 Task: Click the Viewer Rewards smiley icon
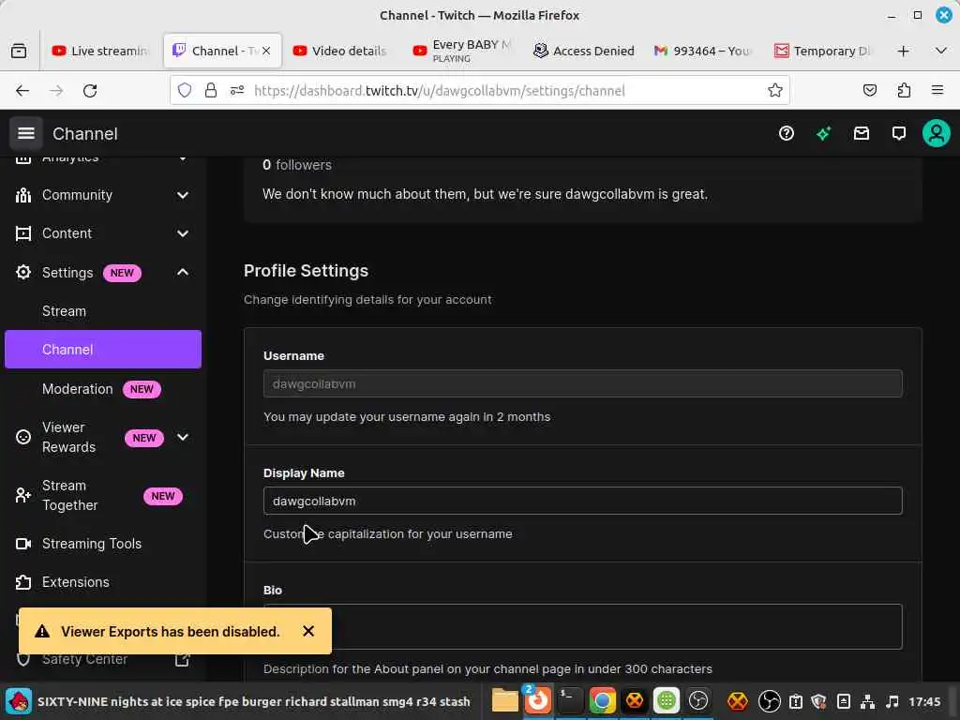pos(23,437)
